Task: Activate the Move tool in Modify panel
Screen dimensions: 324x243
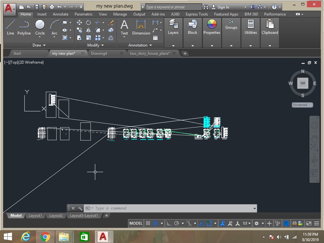Action: coord(80,22)
